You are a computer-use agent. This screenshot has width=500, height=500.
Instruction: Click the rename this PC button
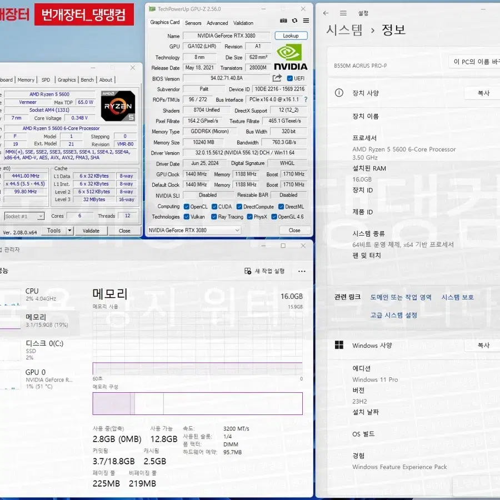[x=474, y=62]
